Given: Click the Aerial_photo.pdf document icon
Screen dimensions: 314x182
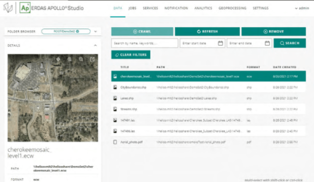Looking at the screenshot, I should click(x=115, y=142).
